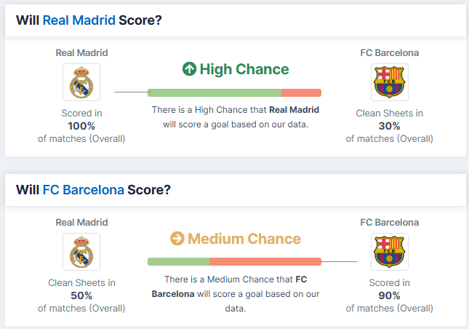Click red segment of High Chance bar
This screenshot has height=329, width=469.
[301, 92]
